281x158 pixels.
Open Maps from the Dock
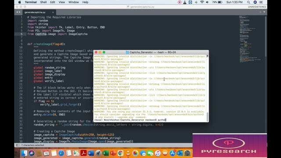click(76, 153)
